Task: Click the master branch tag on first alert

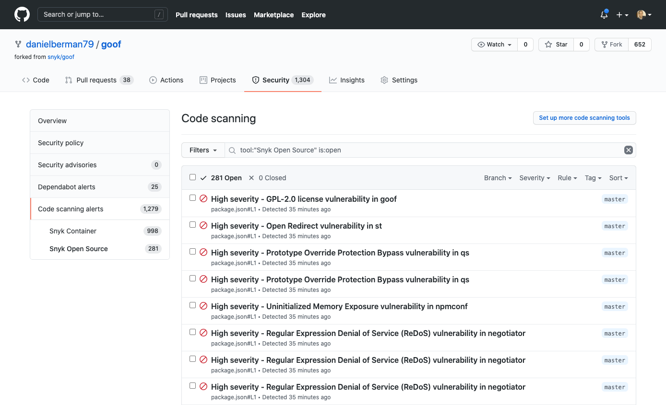Action: pos(615,199)
